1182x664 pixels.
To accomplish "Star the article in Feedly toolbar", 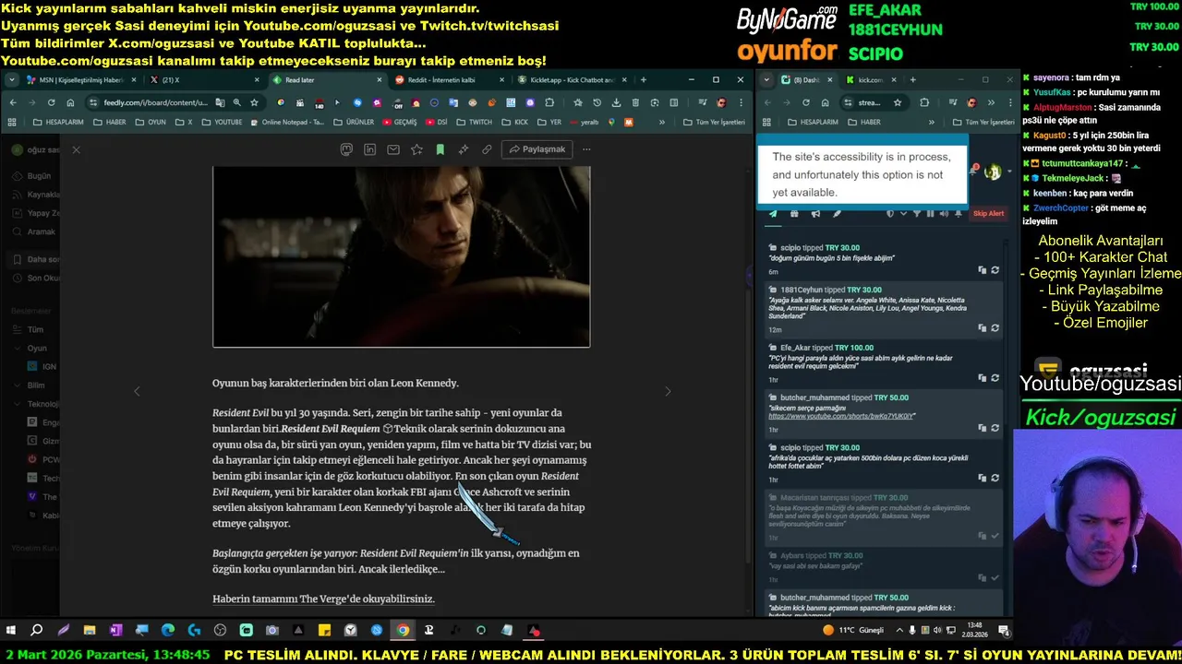I will (416, 149).
